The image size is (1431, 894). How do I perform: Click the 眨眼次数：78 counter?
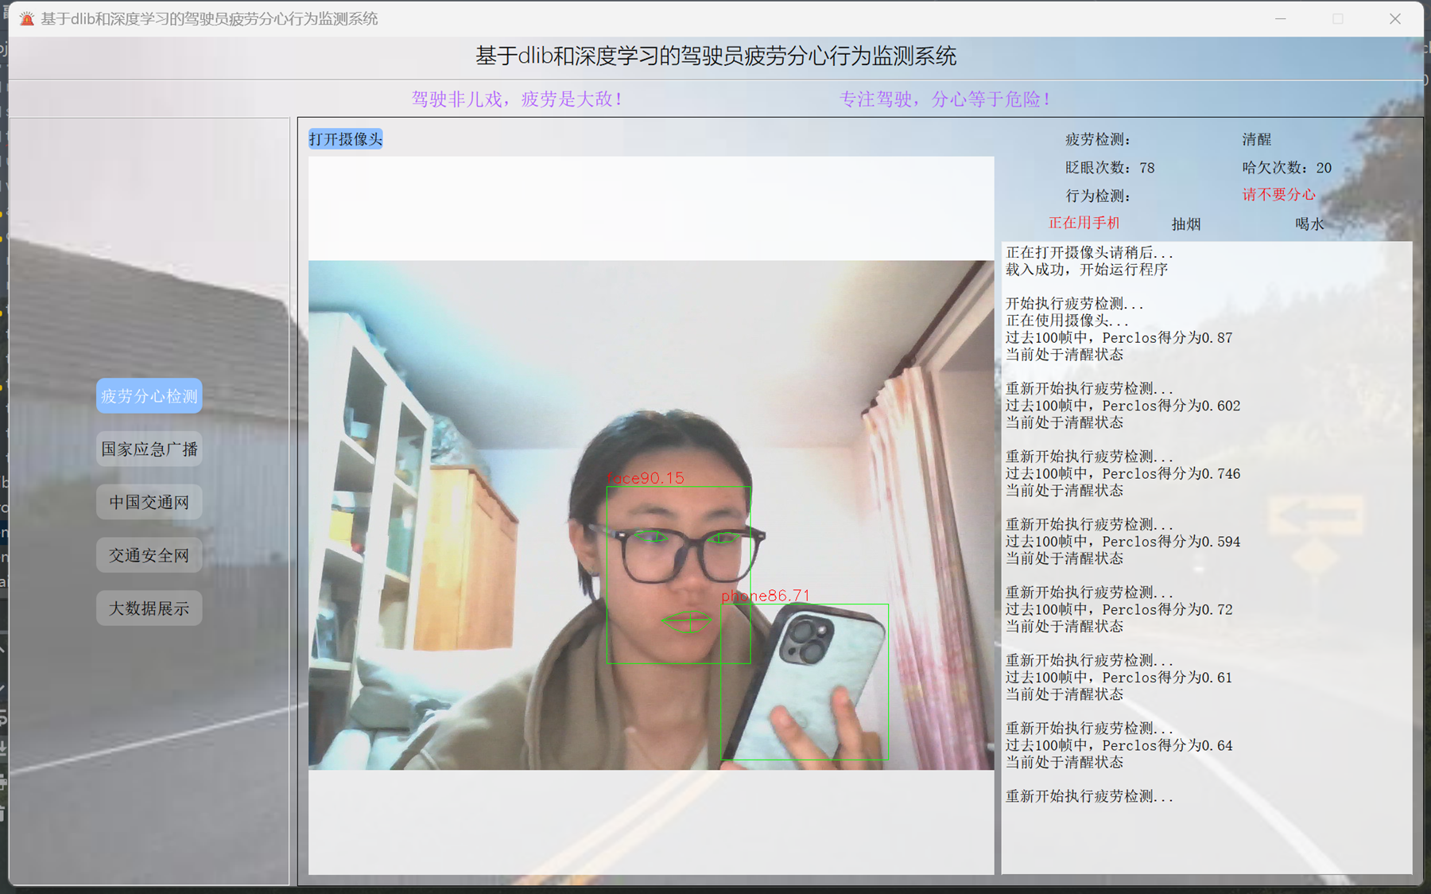(1110, 168)
